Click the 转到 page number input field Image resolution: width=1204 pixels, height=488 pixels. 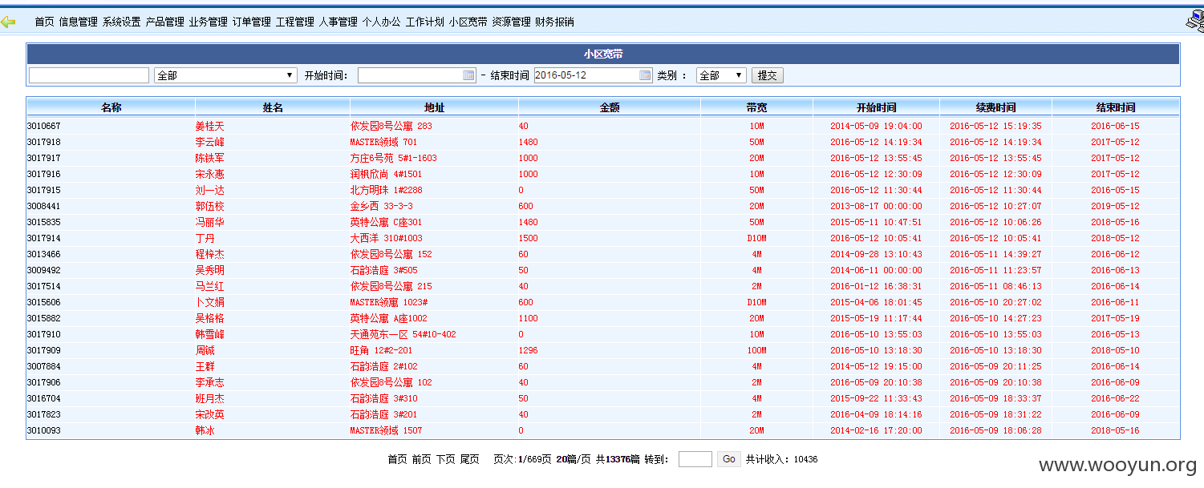[695, 459]
